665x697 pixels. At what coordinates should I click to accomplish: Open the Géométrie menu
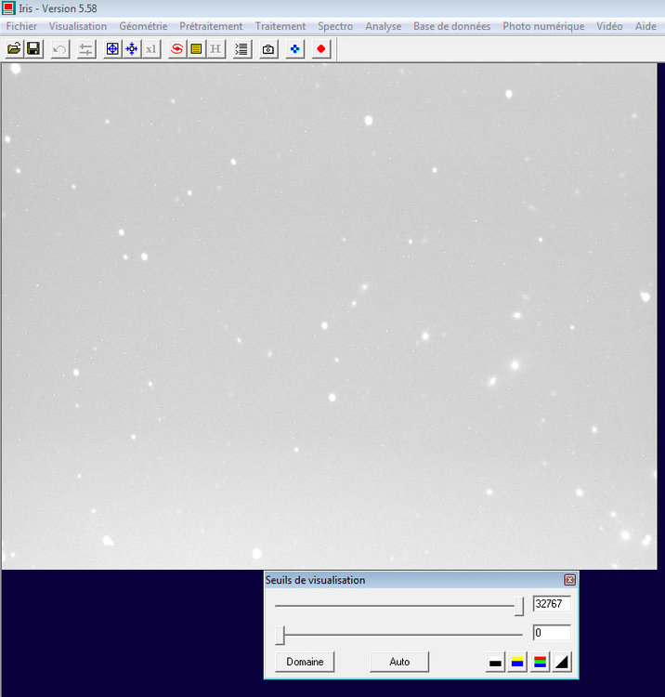click(x=143, y=26)
